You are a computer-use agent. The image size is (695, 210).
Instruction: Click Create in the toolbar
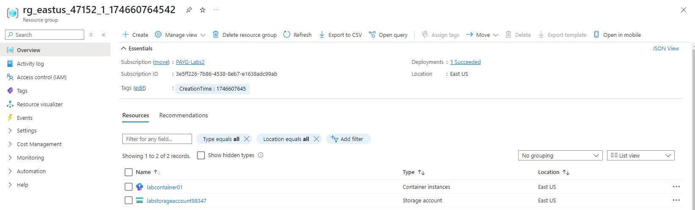(x=135, y=35)
